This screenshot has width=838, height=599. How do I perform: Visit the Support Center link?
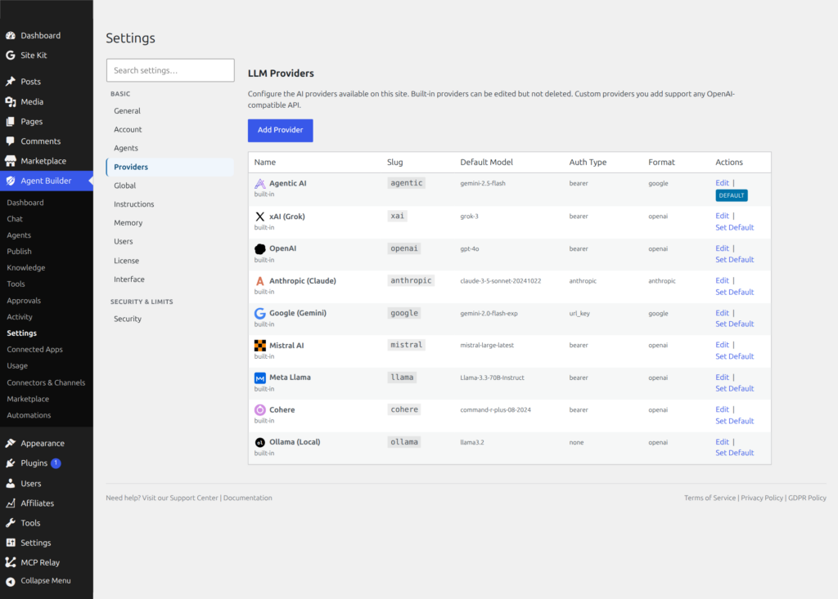(x=193, y=498)
